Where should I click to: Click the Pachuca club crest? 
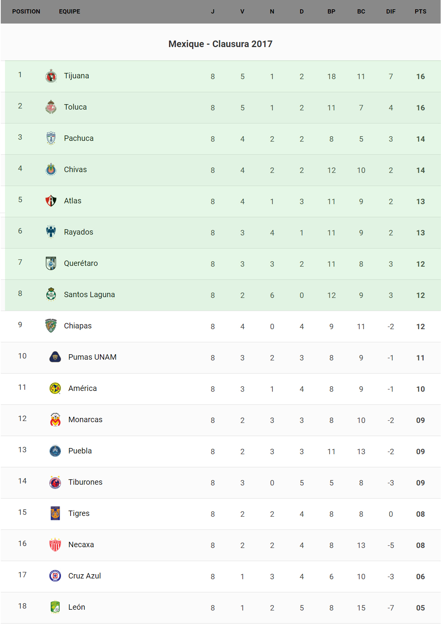(51, 138)
